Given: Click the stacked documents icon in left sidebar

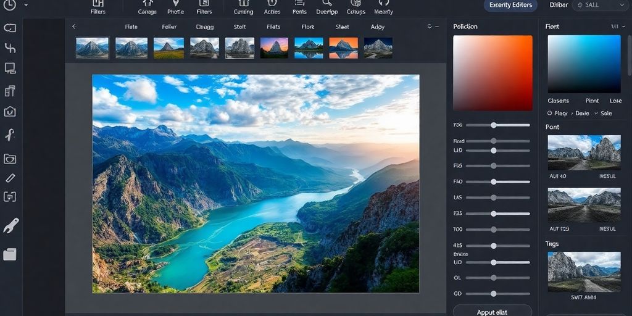Looking at the screenshot, I should [10, 91].
